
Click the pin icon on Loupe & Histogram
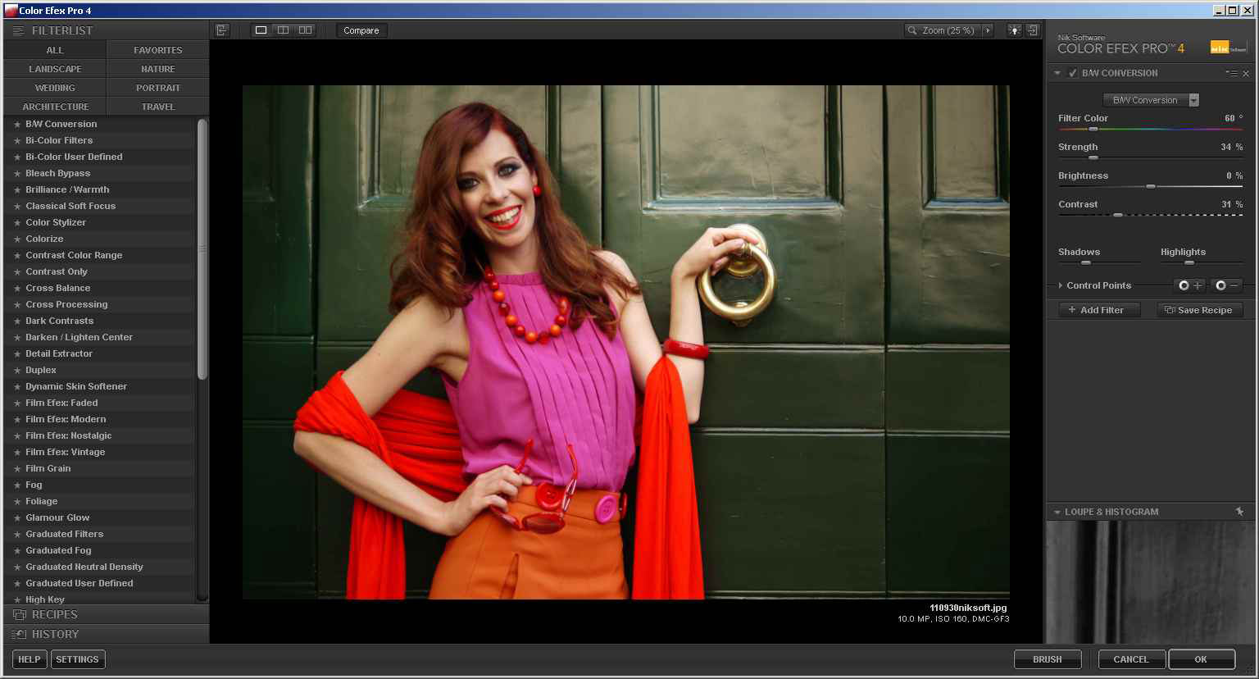point(1240,511)
